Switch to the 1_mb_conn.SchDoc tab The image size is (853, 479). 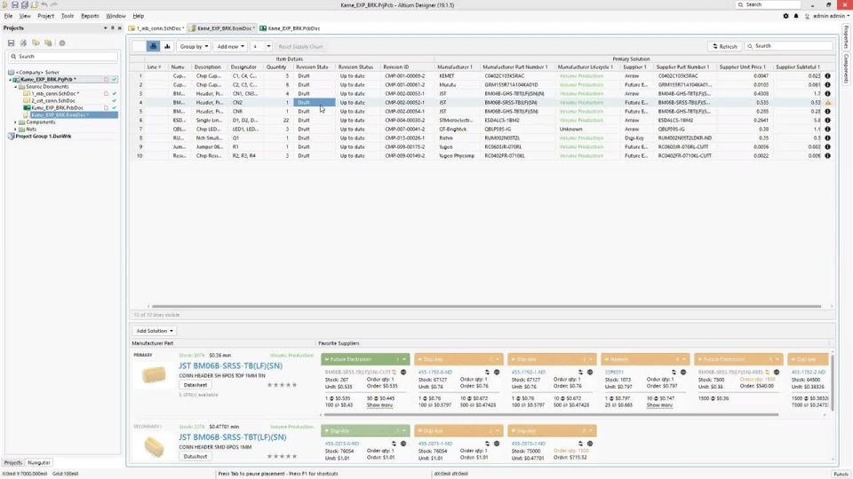coord(156,28)
